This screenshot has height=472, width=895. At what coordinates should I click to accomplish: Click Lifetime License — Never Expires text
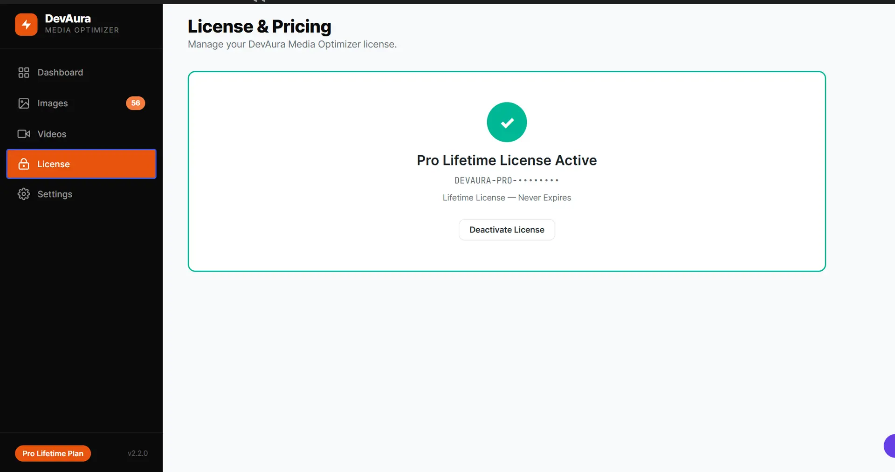point(507,198)
